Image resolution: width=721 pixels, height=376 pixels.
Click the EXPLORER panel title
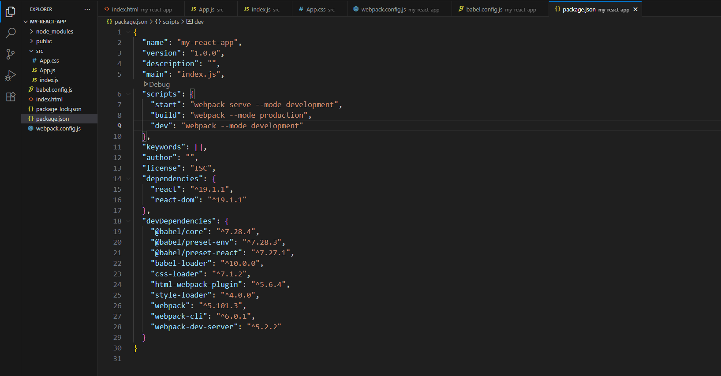coord(41,9)
